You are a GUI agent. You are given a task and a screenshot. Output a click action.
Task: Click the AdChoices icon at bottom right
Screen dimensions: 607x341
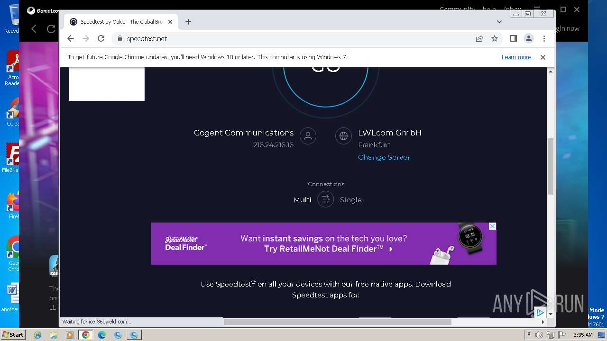pos(540,313)
